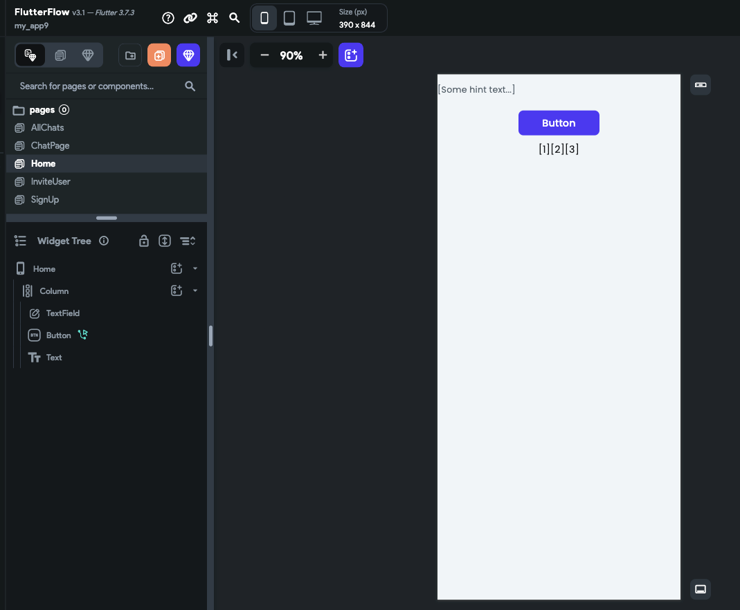This screenshot has height=610, width=740.
Task: Open the keyboard shortcuts command icon
Action: coord(213,18)
